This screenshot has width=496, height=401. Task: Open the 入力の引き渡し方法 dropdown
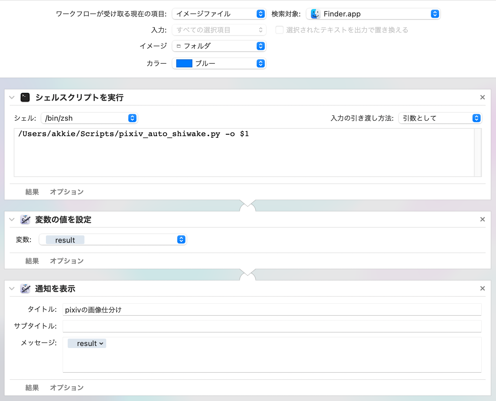pos(440,118)
